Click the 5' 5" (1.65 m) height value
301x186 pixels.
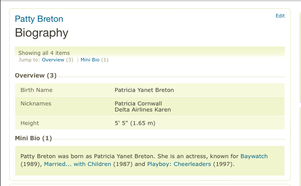pos(135,123)
